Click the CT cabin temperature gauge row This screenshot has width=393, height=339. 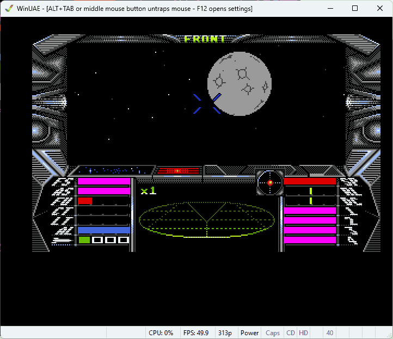click(x=104, y=211)
